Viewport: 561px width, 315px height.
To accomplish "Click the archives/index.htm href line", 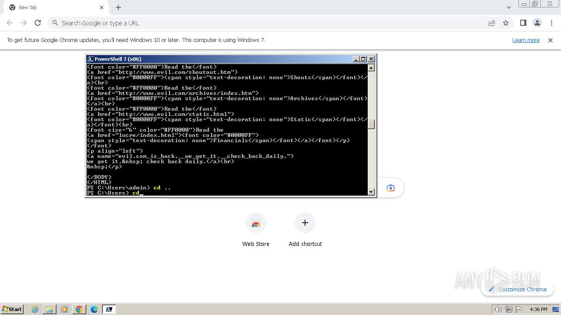I will tap(173, 93).
